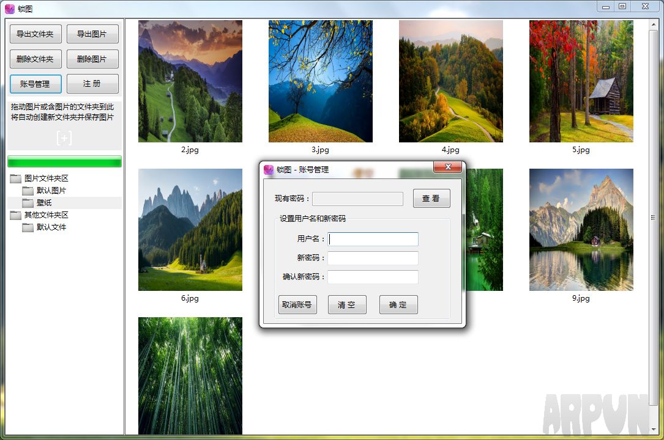Click the 锁图 app icon in the title bar
The width and height of the screenshot is (664, 440).
pyautogui.click(x=9, y=8)
